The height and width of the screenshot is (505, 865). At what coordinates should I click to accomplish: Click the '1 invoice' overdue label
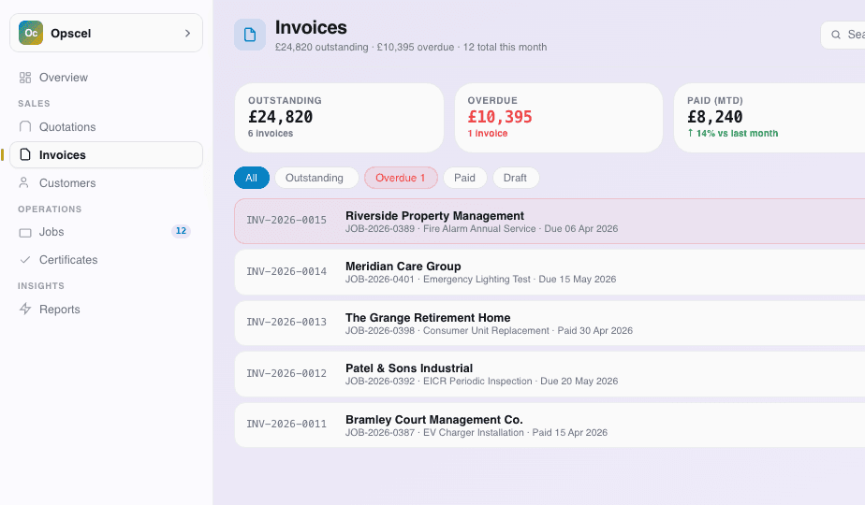pyautogui.click(x=488, y=134)
